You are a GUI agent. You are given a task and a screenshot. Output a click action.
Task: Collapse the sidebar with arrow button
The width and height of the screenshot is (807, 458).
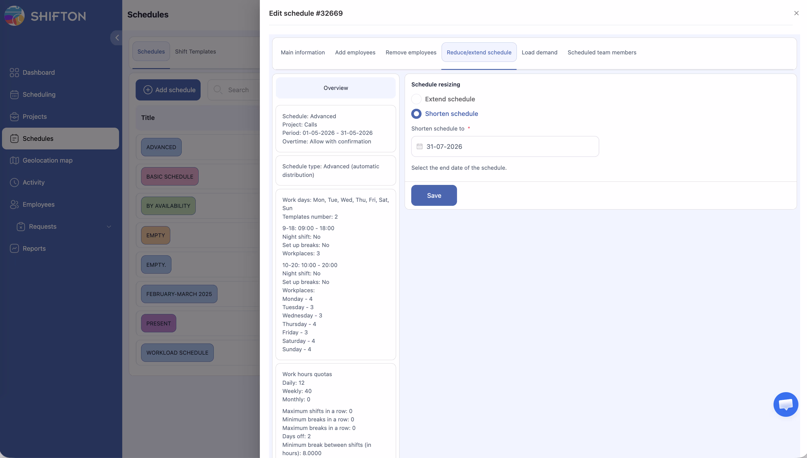117,38
